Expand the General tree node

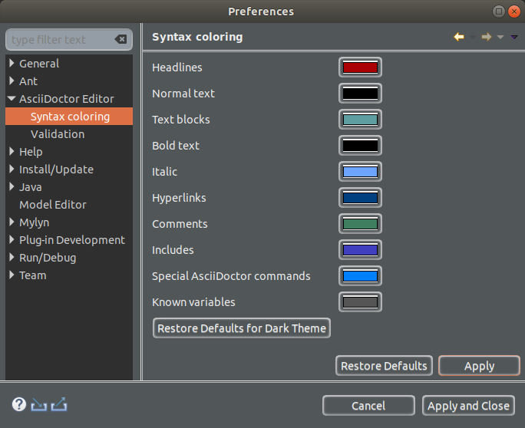pyautogui.click(x=12, y=63)
